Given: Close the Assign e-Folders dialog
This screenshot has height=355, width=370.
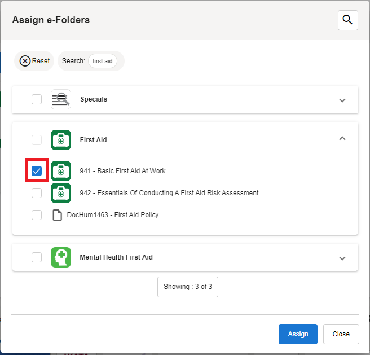Looking at the screenshot, I should 341,334.
